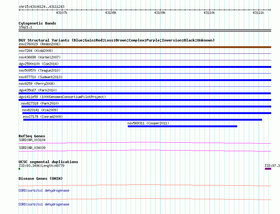
Task: Click the nsv569311 (Cooper2011) label
Action: [x=148, y=123]
